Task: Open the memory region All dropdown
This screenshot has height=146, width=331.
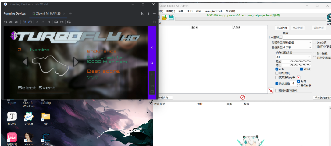Action: pos(293,57)
